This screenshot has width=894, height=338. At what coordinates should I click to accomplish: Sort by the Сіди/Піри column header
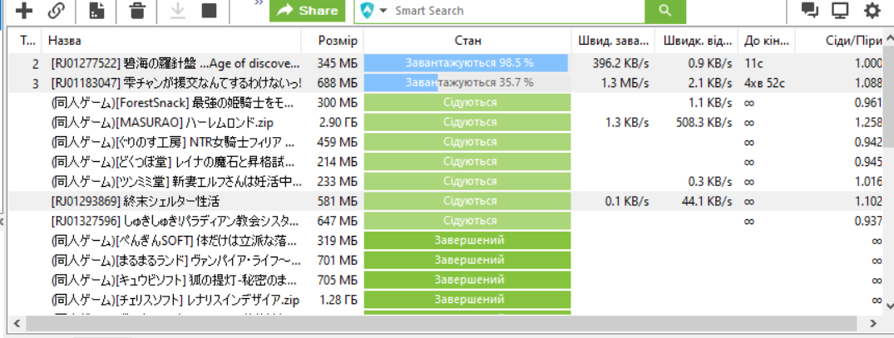(x=839, y=41)
